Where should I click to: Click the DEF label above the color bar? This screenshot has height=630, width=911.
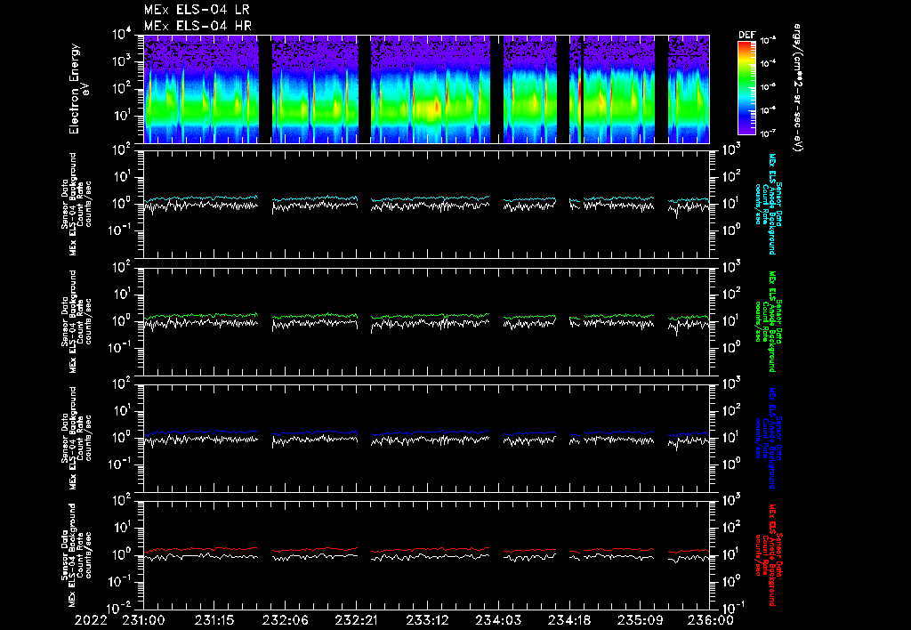click(746, 35)
